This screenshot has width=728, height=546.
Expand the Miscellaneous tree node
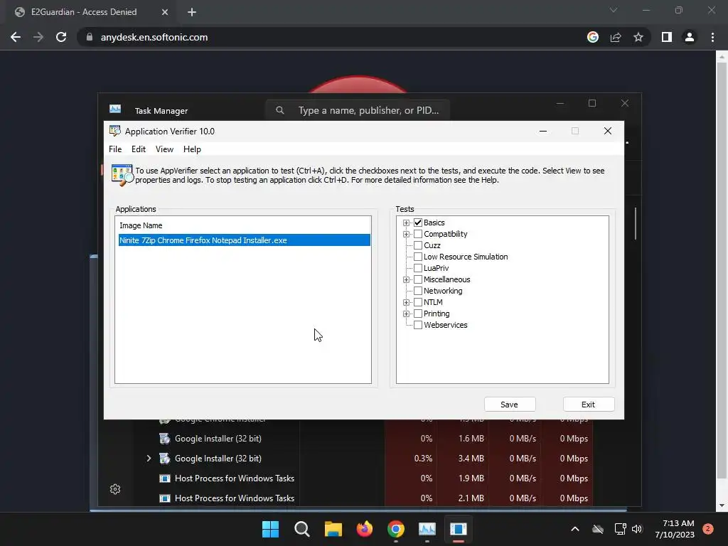[x=406, y=279]
